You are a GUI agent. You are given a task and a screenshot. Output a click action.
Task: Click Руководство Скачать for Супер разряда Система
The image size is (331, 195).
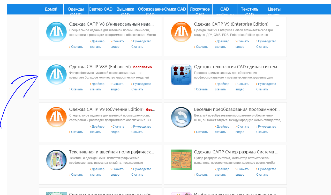click(x=266, y=172)
